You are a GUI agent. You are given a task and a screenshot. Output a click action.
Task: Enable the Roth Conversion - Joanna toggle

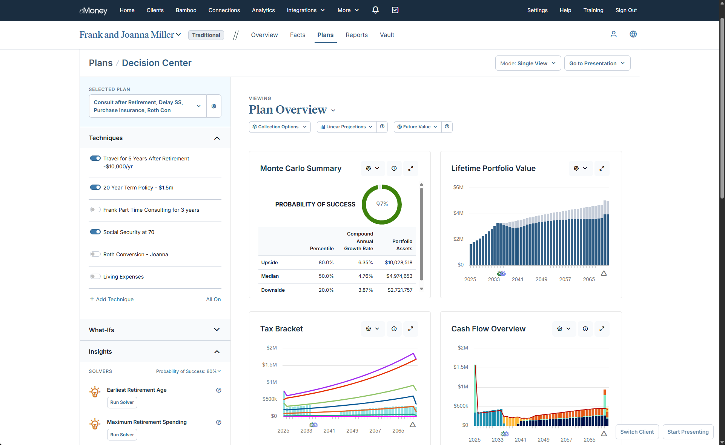95,254
